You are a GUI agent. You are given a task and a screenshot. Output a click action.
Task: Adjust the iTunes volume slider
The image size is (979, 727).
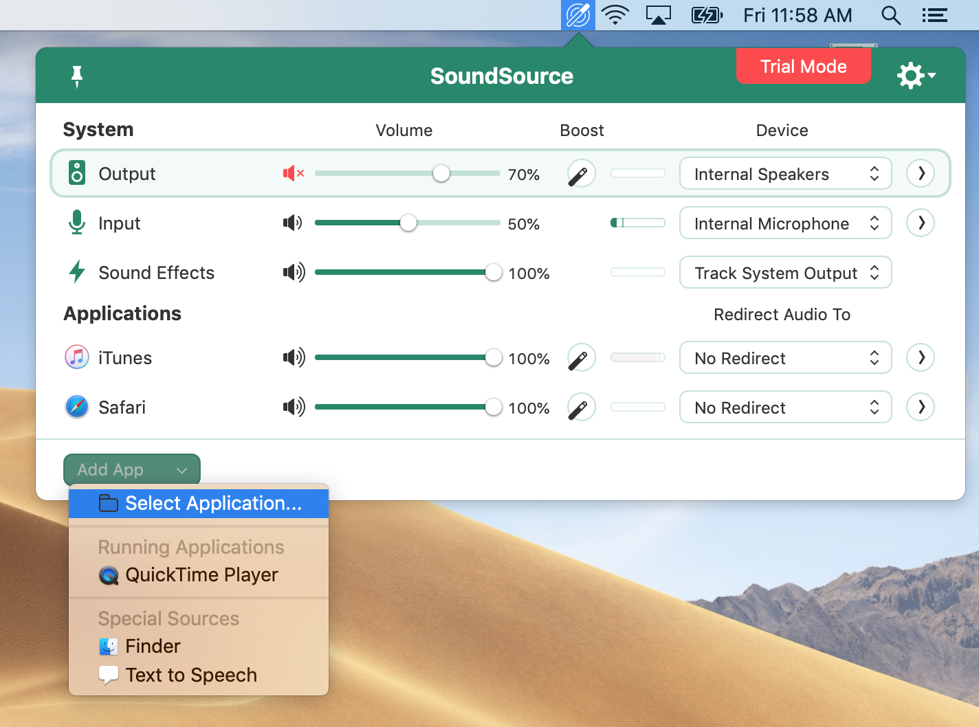click(407, 358)
